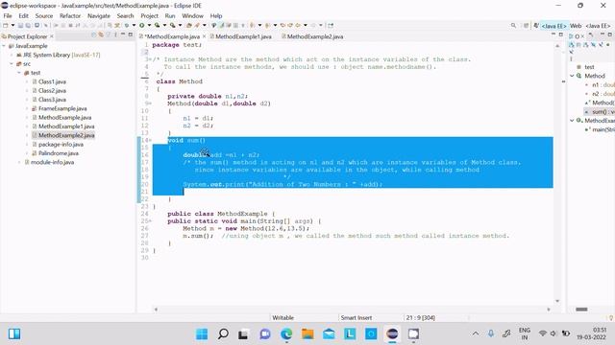Collapse MethodExample class in Outline

click(573, 121)
